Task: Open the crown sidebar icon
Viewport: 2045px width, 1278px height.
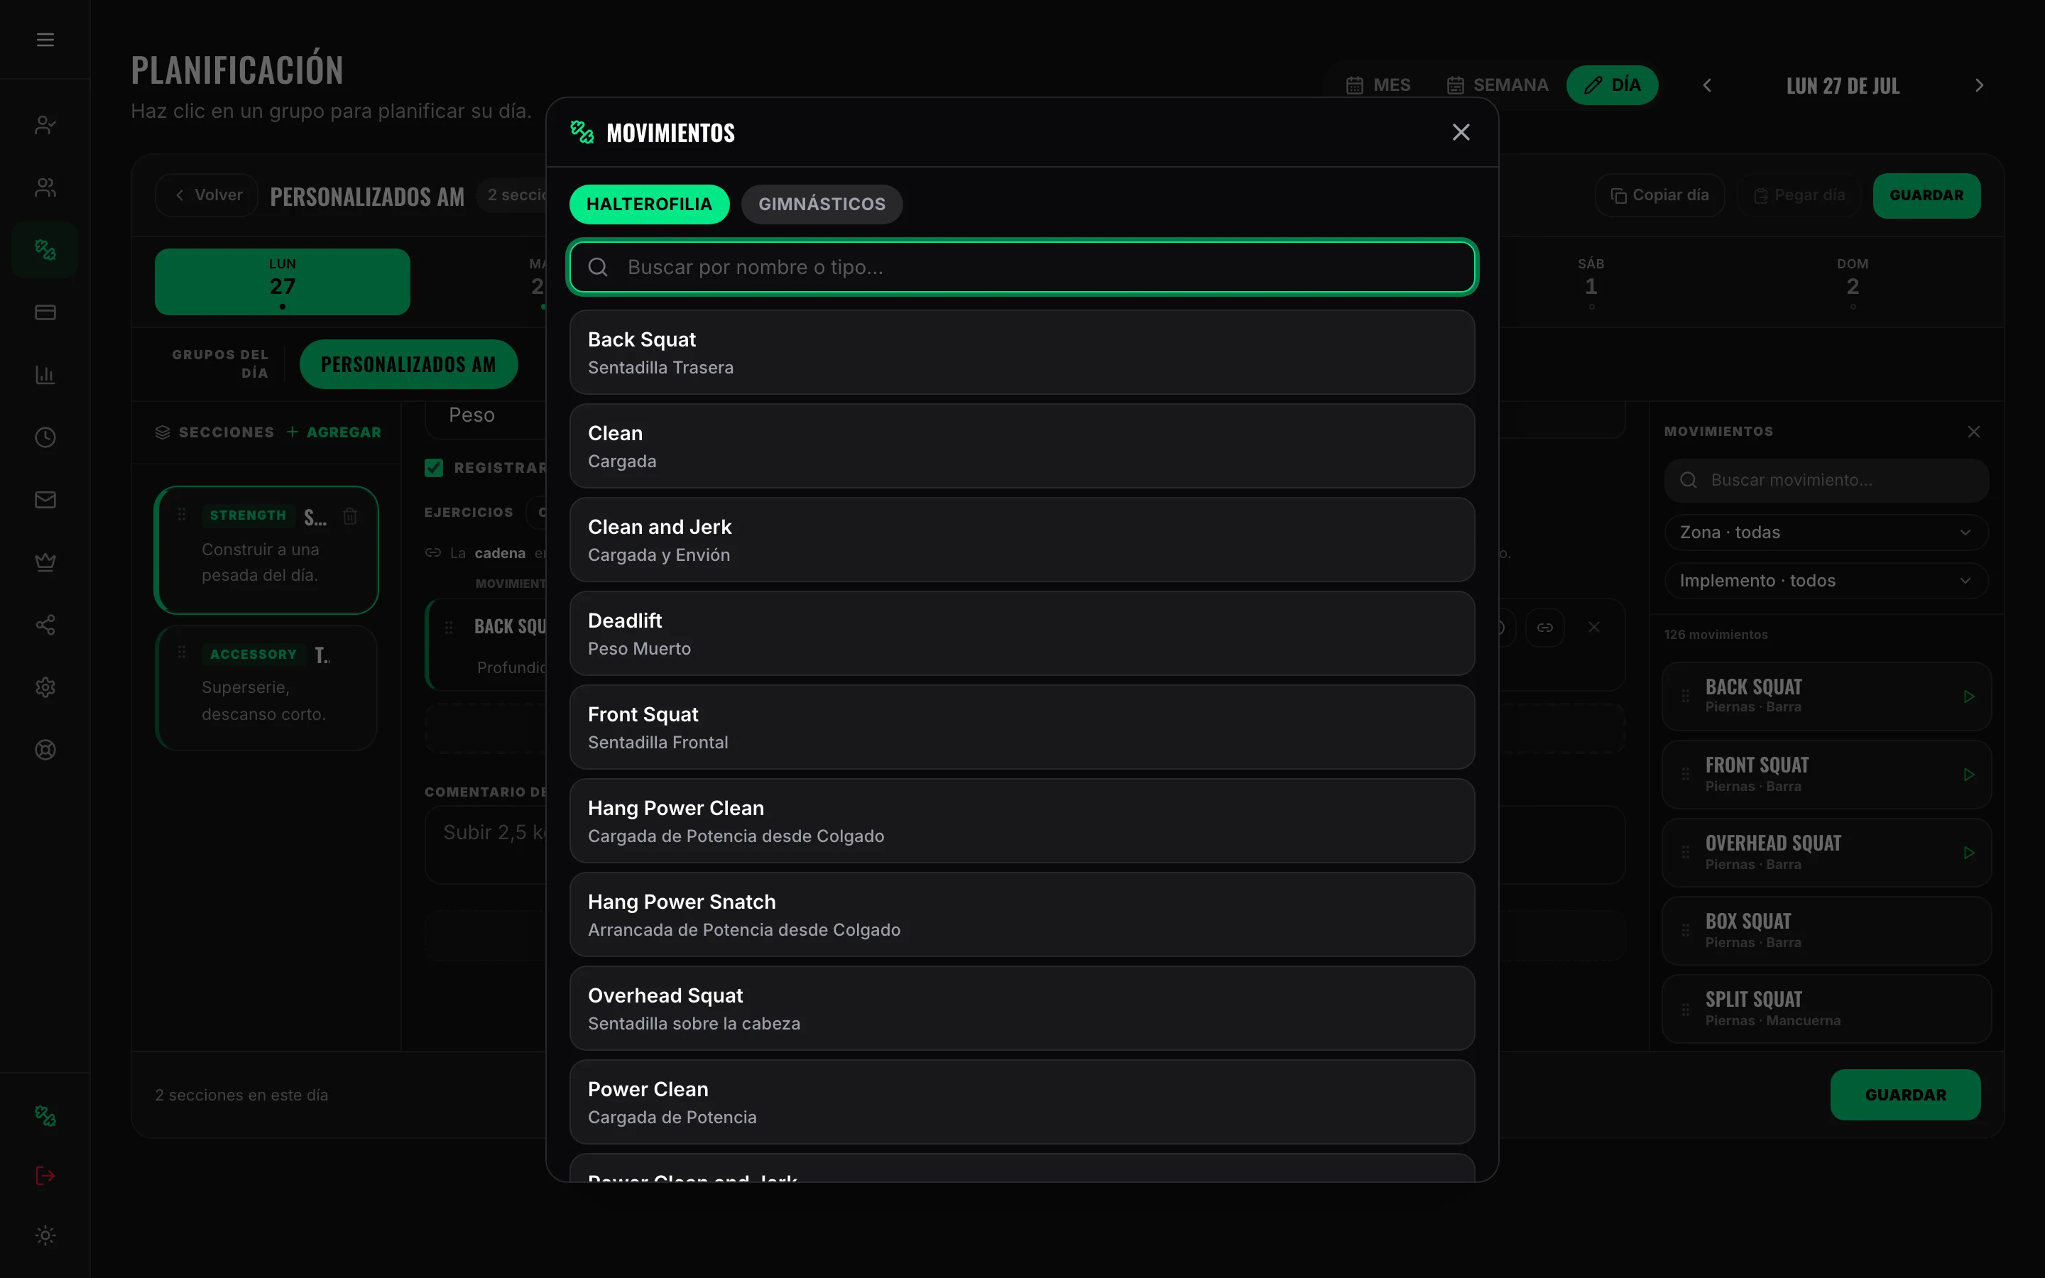Action: pyautogui.click(x=45, y=562)
